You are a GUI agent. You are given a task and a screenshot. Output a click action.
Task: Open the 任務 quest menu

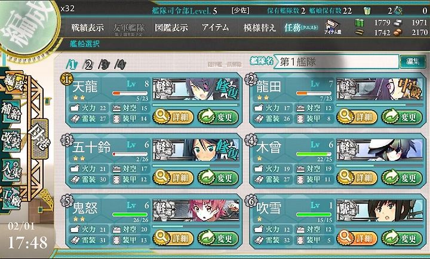[x=301, y=28]
